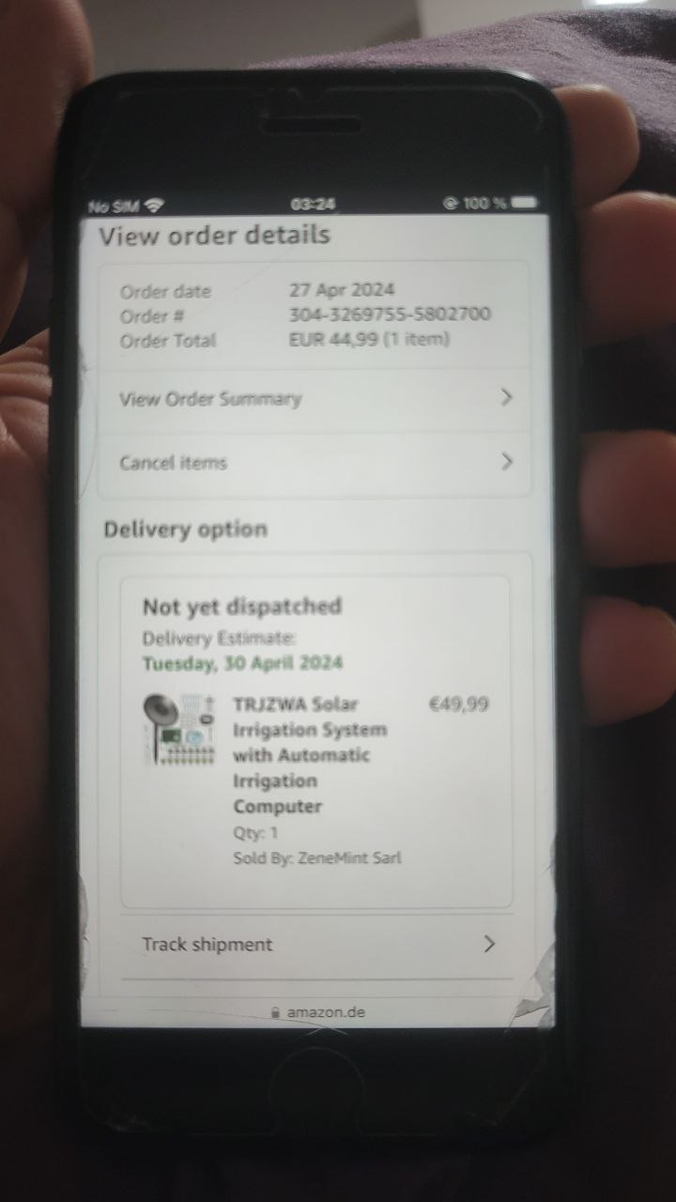Tap the Not yet dispatched status heading
676x1202 pixels.
tap(242, 607)
